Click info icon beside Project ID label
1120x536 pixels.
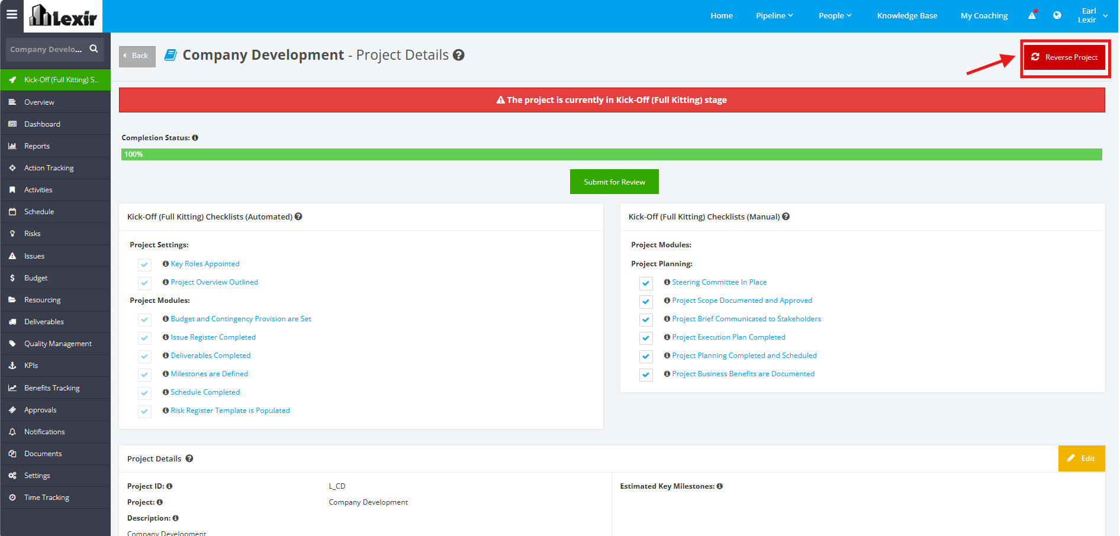(169, 486)
